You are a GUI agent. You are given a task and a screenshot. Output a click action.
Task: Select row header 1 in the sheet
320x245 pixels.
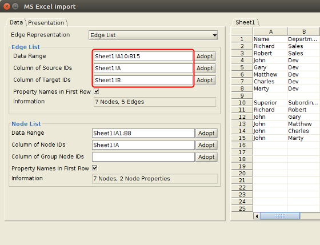(x=242, y=39)
